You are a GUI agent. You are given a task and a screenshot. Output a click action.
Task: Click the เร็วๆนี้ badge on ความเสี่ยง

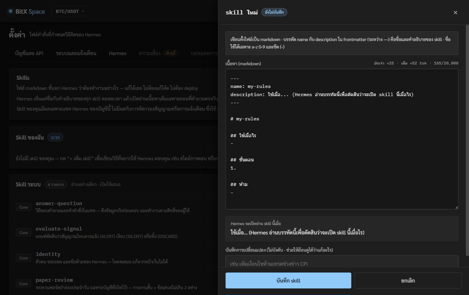(170, 53)
